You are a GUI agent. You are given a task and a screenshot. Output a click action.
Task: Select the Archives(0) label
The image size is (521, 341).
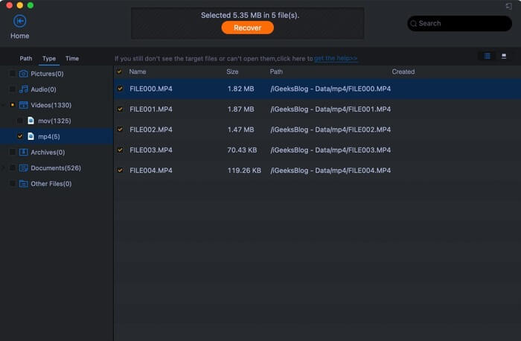[x=48, y=152]
